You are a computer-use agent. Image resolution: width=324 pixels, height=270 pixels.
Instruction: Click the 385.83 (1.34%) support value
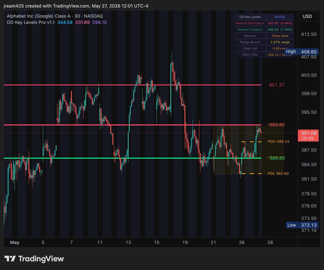coord(280,29)
